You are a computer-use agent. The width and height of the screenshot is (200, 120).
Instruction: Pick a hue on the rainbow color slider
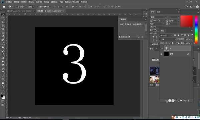click(x=196, y=30)
